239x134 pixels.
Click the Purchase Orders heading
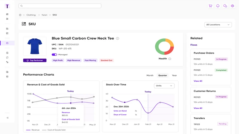point(204,53)
